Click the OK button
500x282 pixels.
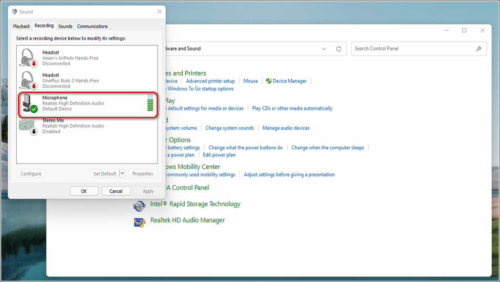point(84,191)
